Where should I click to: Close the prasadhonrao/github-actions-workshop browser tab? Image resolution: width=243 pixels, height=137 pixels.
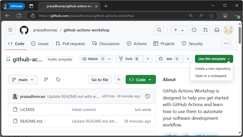(96, 6)
